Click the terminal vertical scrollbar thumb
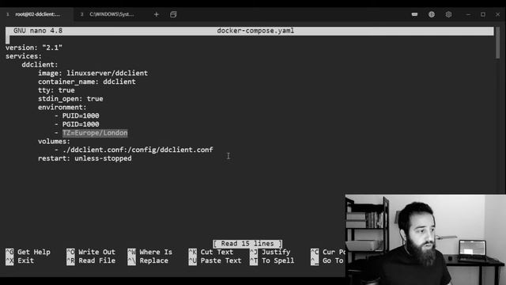Viewport: 506px width, 285px height. [498, 43]
